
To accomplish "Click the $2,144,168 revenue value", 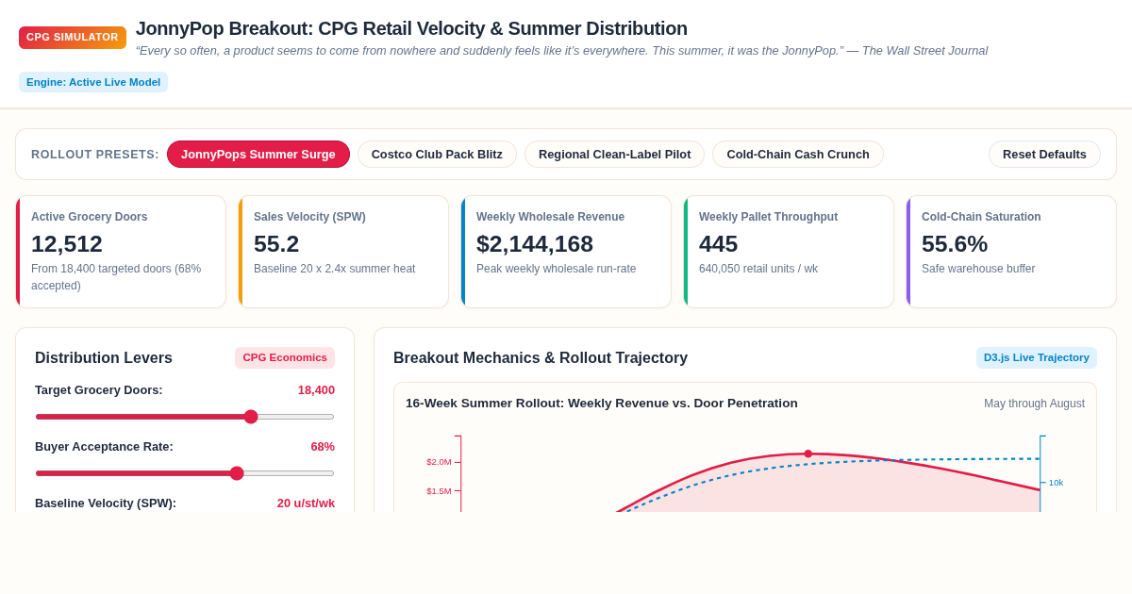I will pos(535,244).
